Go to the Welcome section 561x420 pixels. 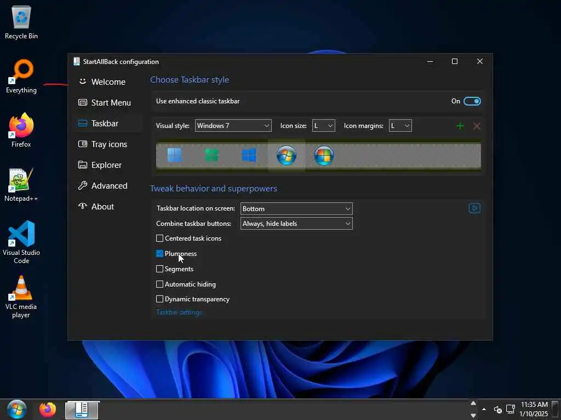pyautogui.click(x=108, y=82)
